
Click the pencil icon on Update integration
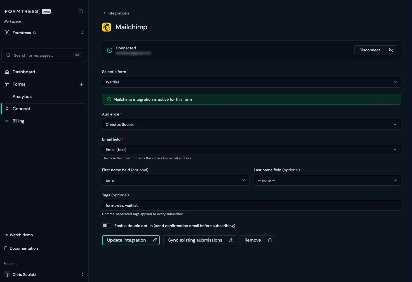pos(155,240)
